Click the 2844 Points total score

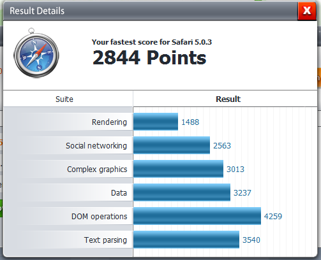click(149, 57)
